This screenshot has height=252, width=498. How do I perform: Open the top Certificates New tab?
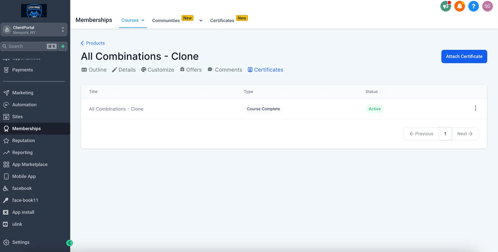coord(229,20)
